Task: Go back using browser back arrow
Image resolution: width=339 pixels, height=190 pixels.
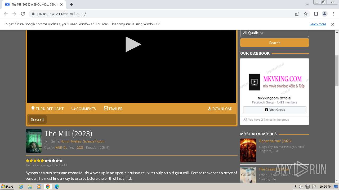Action: pyautogui.click(x=6, y=14)
